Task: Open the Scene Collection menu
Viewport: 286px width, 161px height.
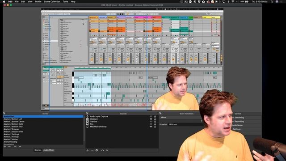Action: coord(52,2)
